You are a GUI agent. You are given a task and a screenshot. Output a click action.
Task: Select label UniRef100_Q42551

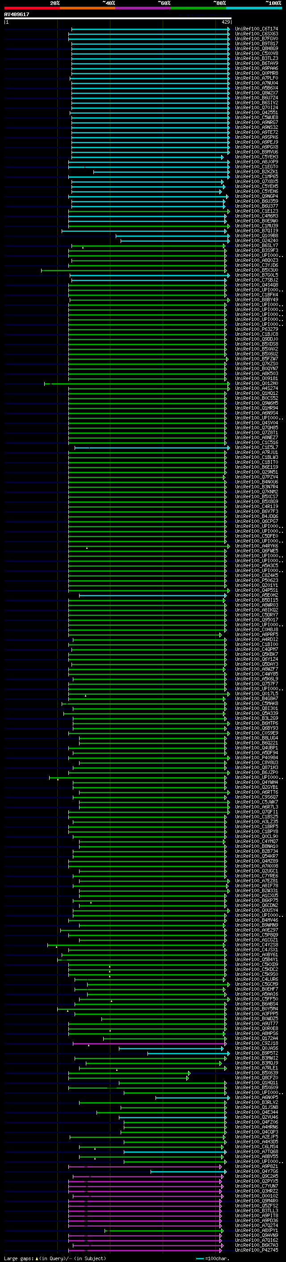257,113
